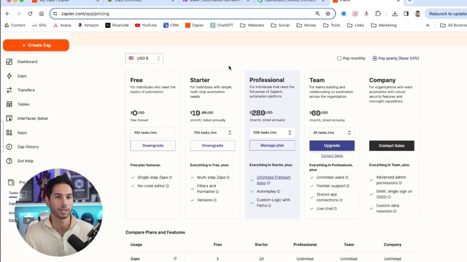
Task: Show more bookmarks with the chevron
Action: tap(428, 25)
